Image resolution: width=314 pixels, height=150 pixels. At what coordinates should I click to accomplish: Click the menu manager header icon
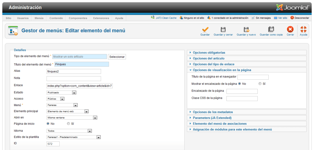coord(13,30)
